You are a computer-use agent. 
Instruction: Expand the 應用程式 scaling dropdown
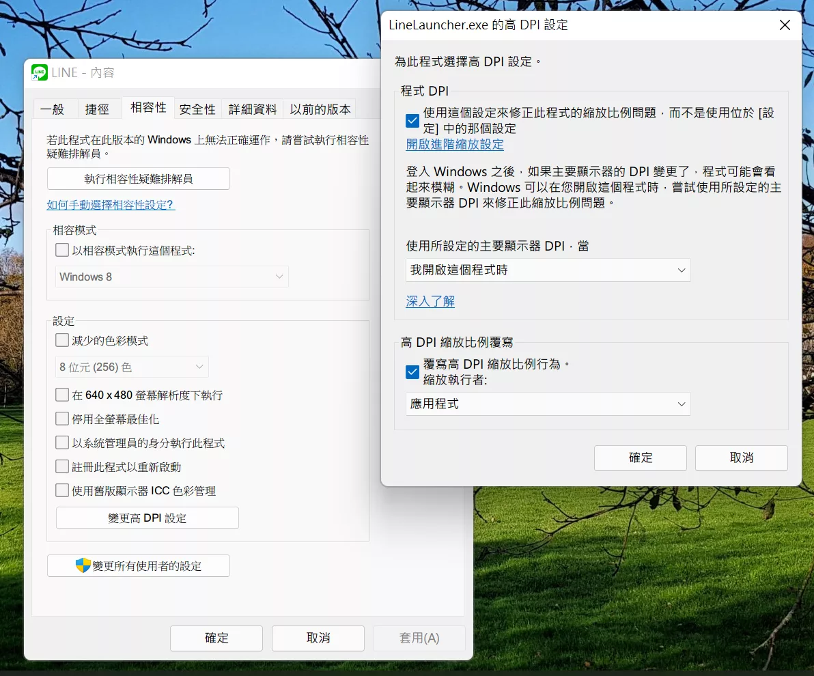(548, 404)
